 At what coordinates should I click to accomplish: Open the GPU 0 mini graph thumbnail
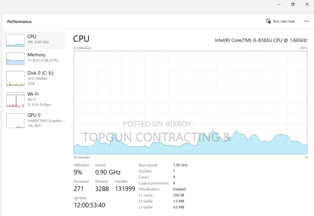[x=15, y=121]
